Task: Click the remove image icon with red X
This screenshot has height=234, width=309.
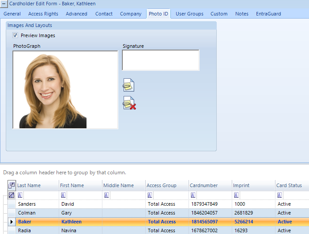Action: [129, 103]
